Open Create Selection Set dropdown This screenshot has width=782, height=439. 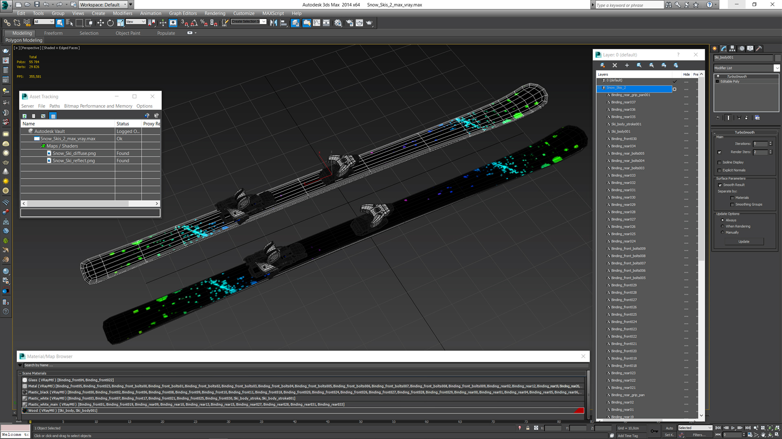pos(264,22)
